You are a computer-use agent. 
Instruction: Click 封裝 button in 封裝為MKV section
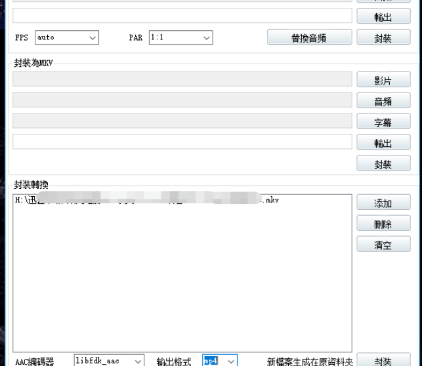[x=383, y=163]
